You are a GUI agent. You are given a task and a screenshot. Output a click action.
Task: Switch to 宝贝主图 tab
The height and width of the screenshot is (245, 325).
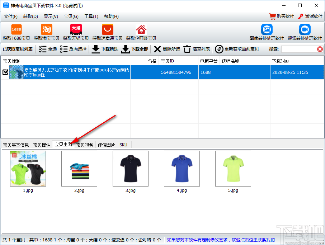[x=63, y=145]
